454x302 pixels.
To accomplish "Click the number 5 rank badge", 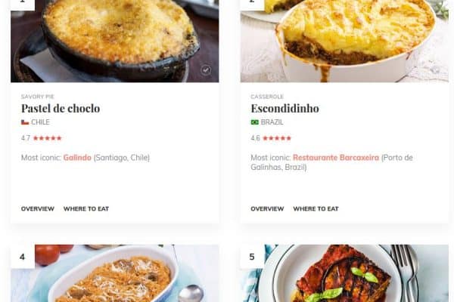I will tap(252, 257).
